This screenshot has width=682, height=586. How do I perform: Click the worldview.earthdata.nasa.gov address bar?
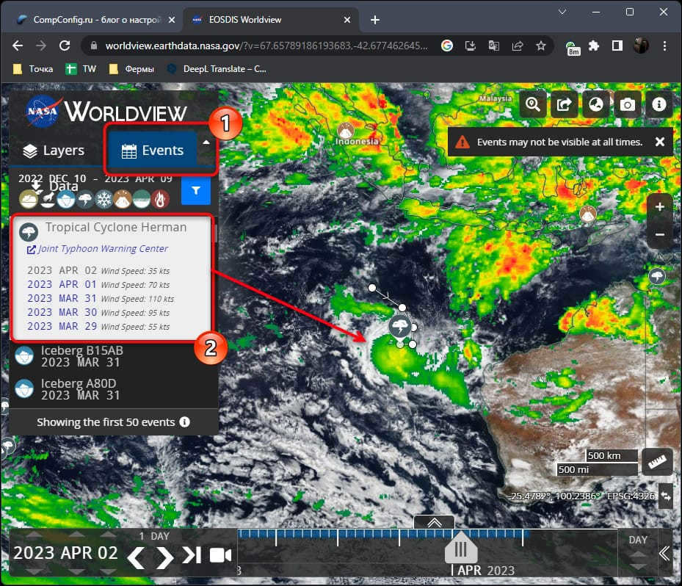pos(266,46)
